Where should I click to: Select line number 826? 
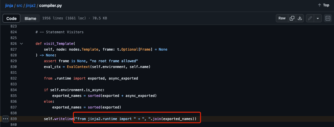[x=13, y=44]
